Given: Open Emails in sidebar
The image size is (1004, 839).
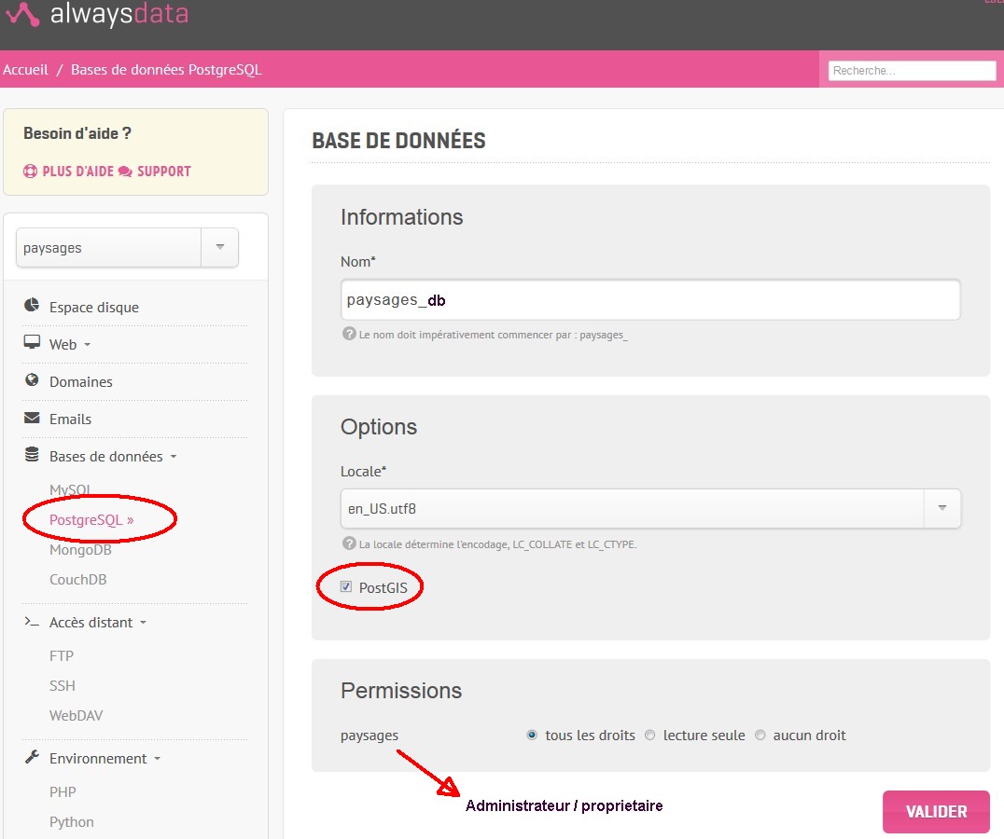Looking at the screenshot, I should pos(70,419).
